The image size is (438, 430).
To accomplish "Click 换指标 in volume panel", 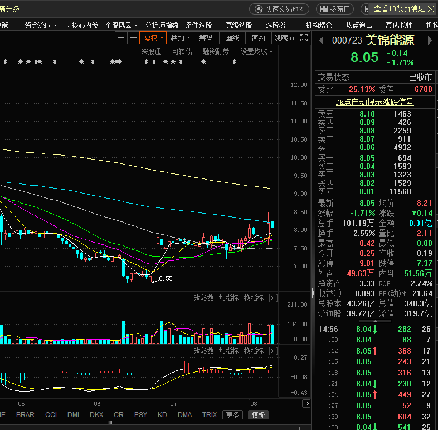I will pos(254,298).
